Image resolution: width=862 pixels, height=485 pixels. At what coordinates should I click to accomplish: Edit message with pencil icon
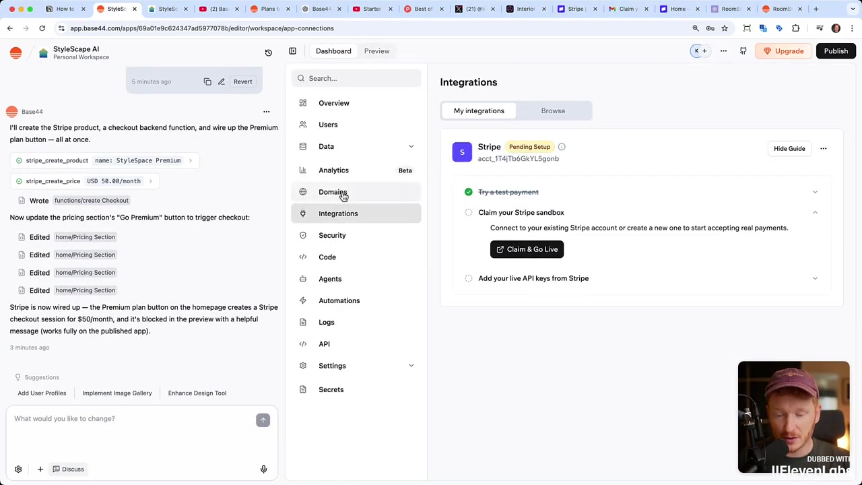coord(221,82)
